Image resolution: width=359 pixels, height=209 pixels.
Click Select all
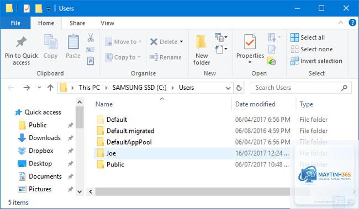tap(308, 37)
